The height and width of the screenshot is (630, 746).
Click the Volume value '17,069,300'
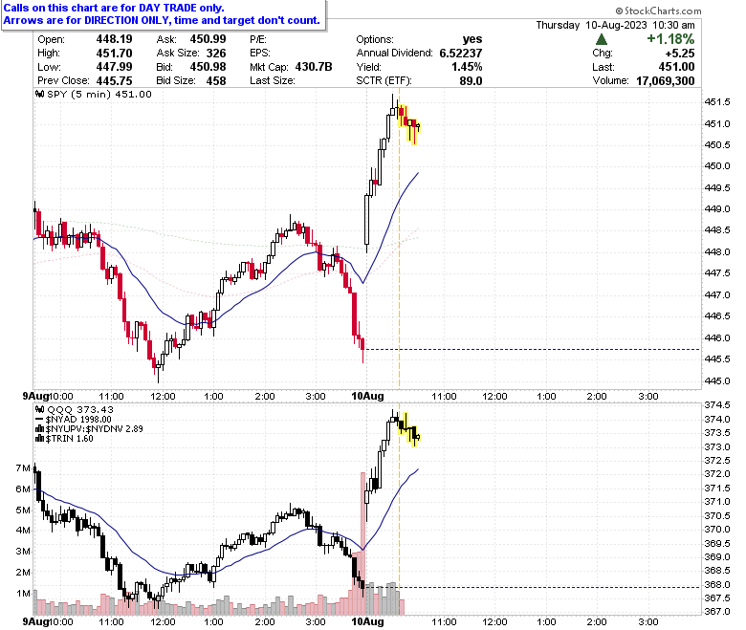[x=665, y=81]
